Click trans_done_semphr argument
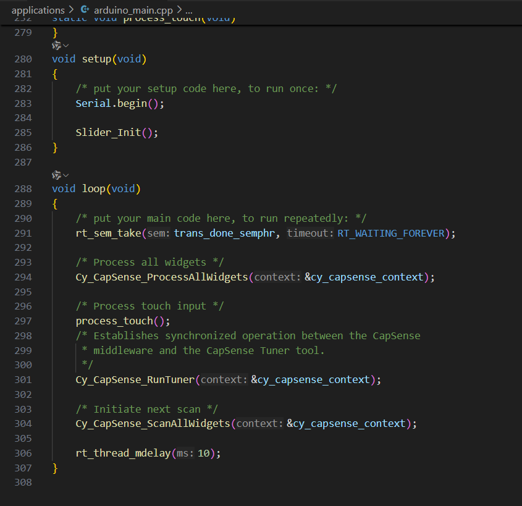522x506 pixels. [x=224, y=234]
